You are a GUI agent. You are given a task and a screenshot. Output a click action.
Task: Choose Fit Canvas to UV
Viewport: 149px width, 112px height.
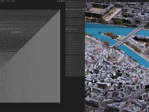point(75,32)
